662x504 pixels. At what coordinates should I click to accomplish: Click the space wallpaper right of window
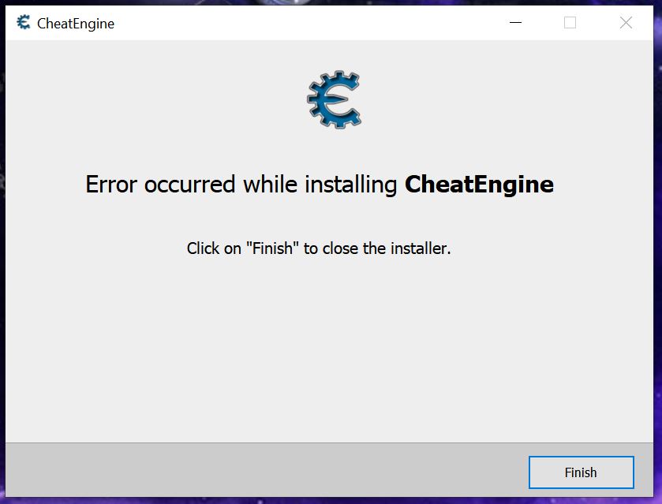pyautogui.click(x=658, y=253)
